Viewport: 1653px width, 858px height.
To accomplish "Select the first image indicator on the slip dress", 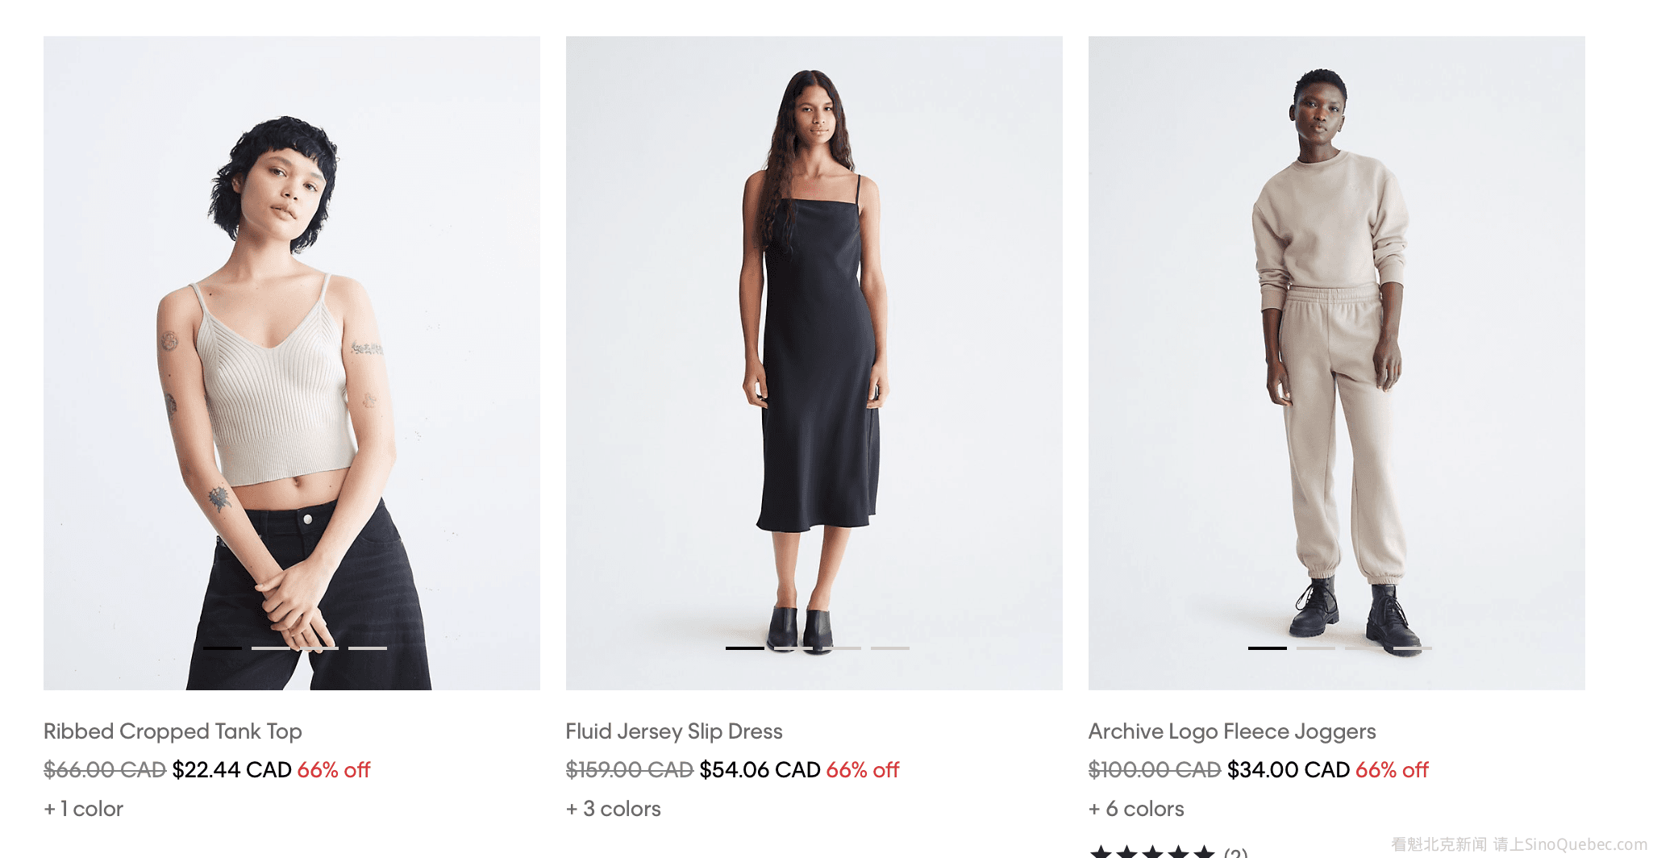I will pos(745,648).
